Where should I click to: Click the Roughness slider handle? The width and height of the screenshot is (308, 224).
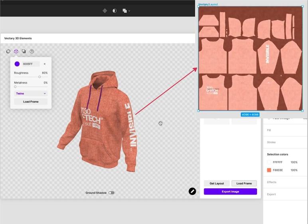[x=39, y=77]
